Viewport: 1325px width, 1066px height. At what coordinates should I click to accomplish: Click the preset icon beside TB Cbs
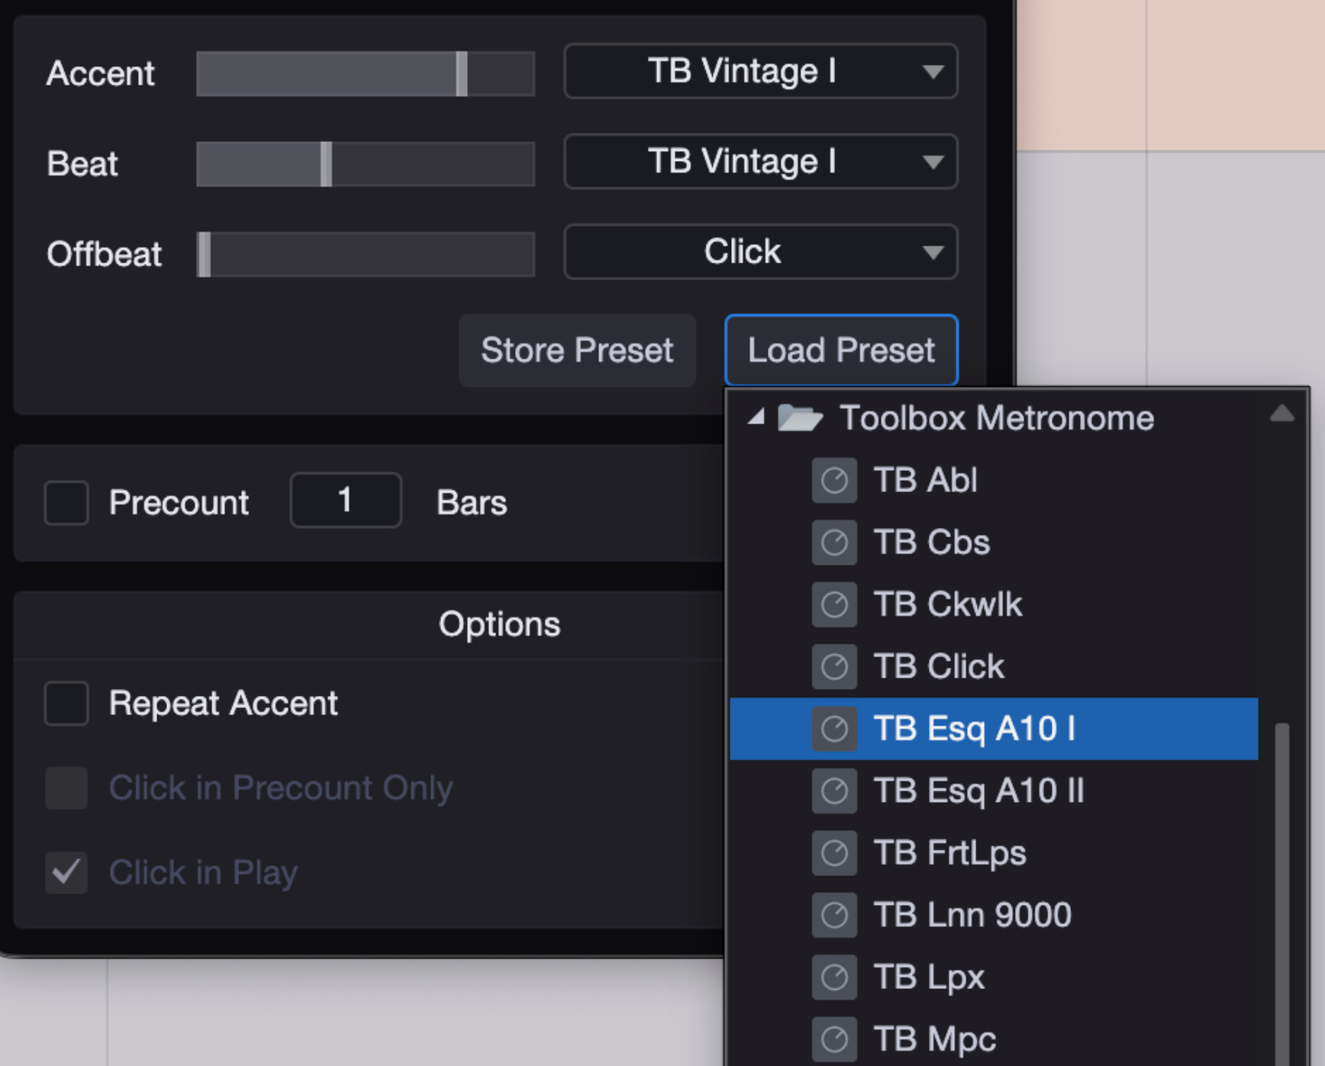point(833,543)
